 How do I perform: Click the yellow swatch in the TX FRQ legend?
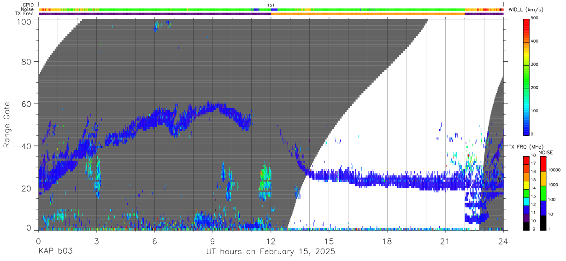click(526, 186)
